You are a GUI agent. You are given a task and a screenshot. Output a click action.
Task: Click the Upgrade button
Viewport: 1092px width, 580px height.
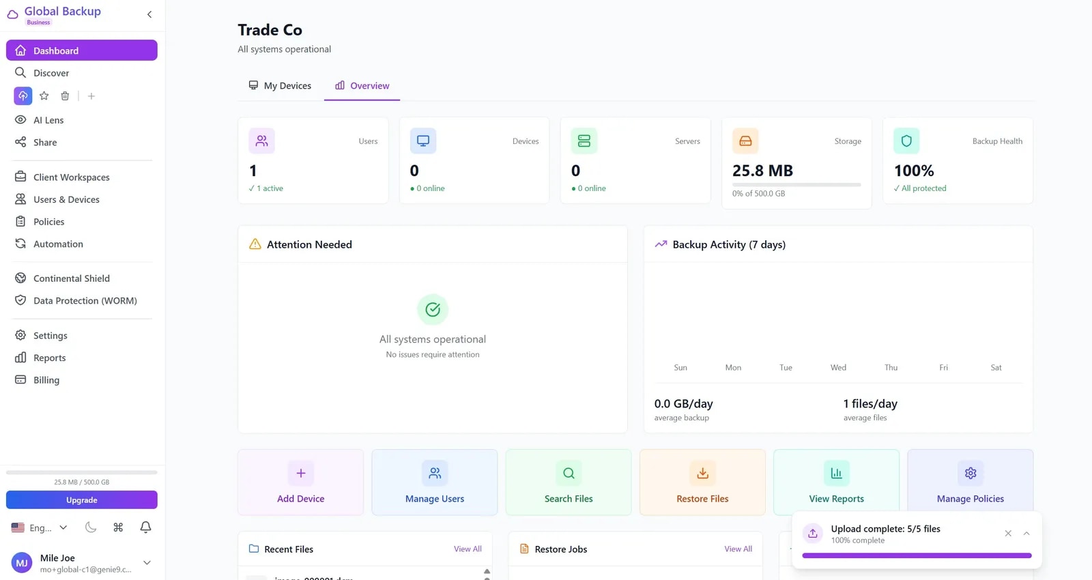coord(82,500)
